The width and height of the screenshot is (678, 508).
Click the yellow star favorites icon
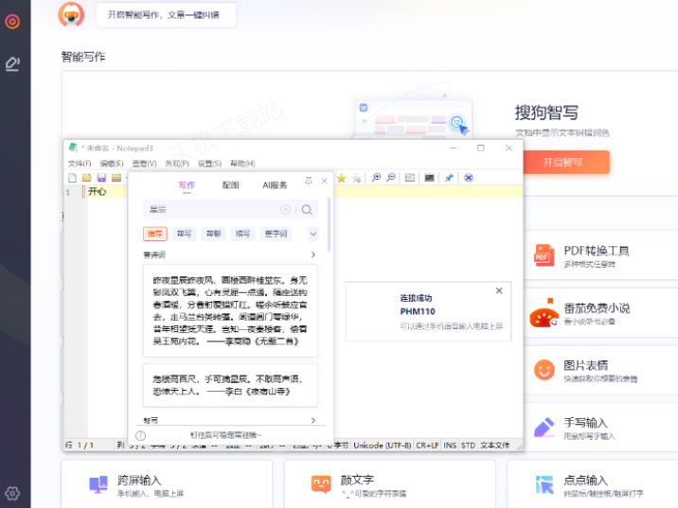coord(342,178)
